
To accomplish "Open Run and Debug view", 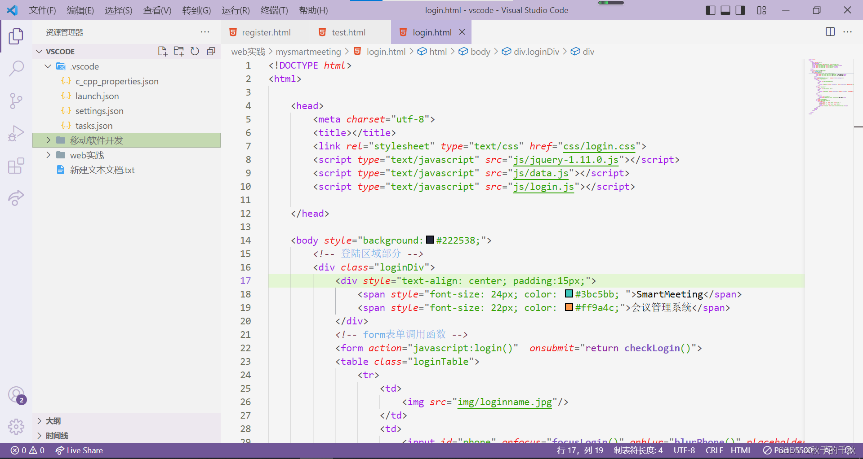I will (16, 133).
